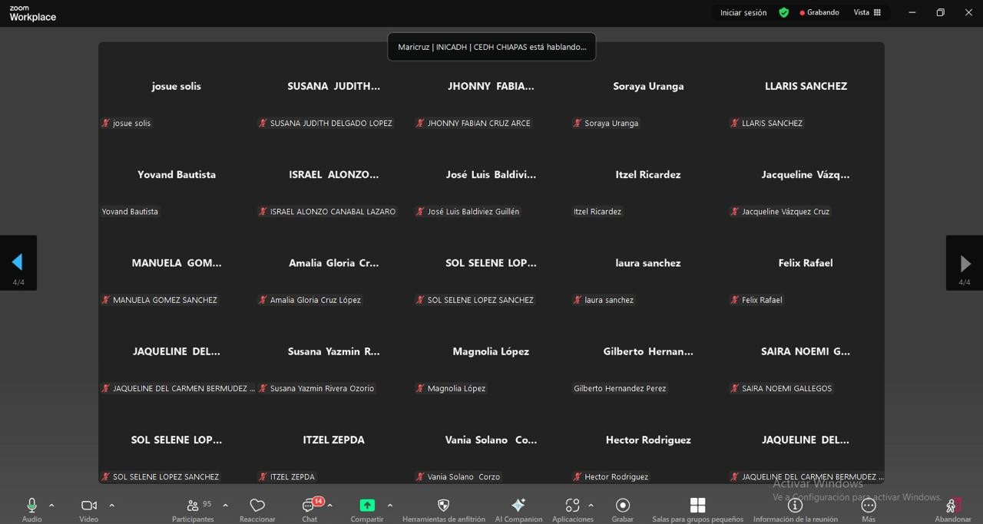Click the Iniciar sesión button
Image resolution: width=983 pixels, height=524 pixels.
(x=743, y=12)
